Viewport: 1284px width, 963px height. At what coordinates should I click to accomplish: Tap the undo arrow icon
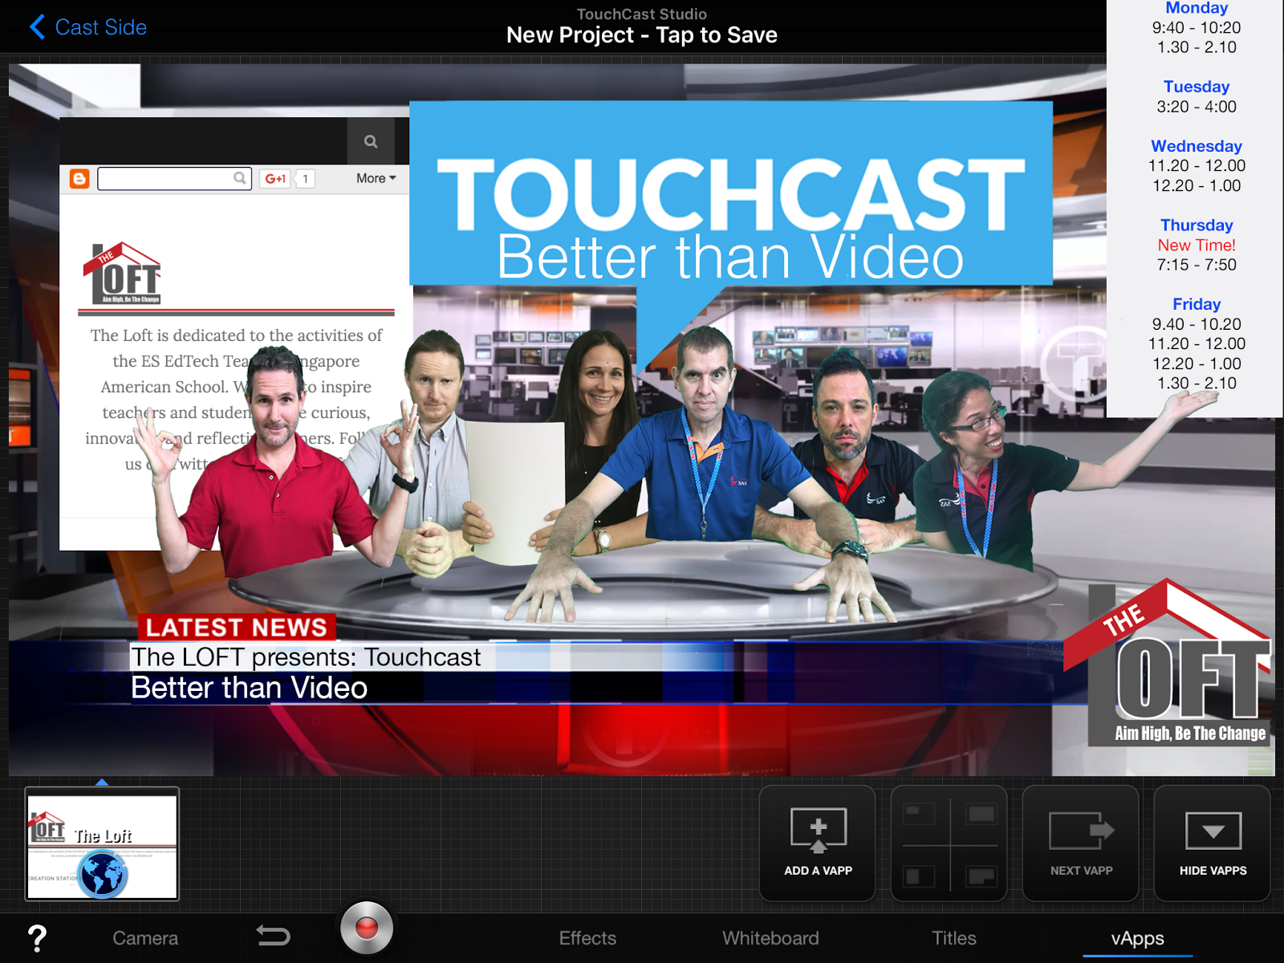(274, 936)
